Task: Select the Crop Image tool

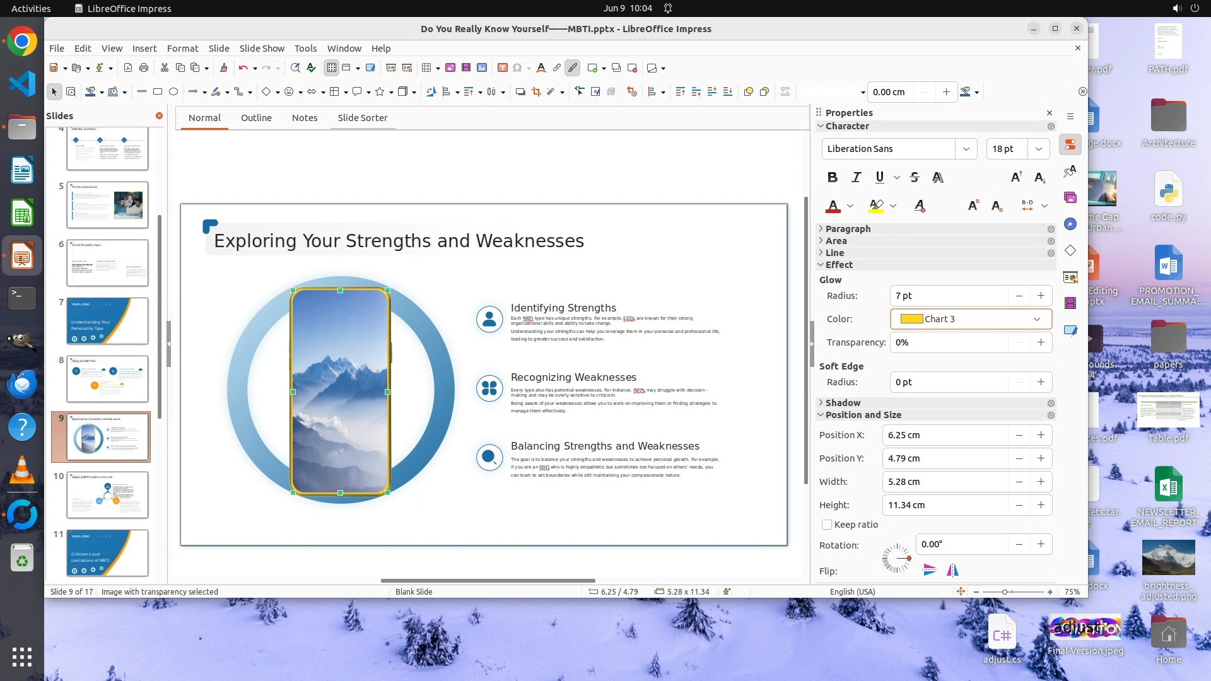Action: coord(536,92)
